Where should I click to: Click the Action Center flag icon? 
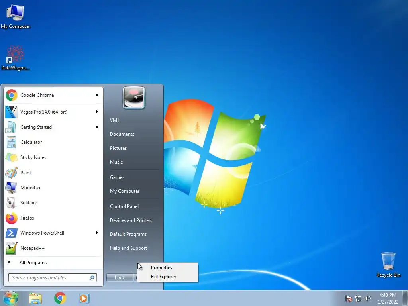[x=348, y=298]
